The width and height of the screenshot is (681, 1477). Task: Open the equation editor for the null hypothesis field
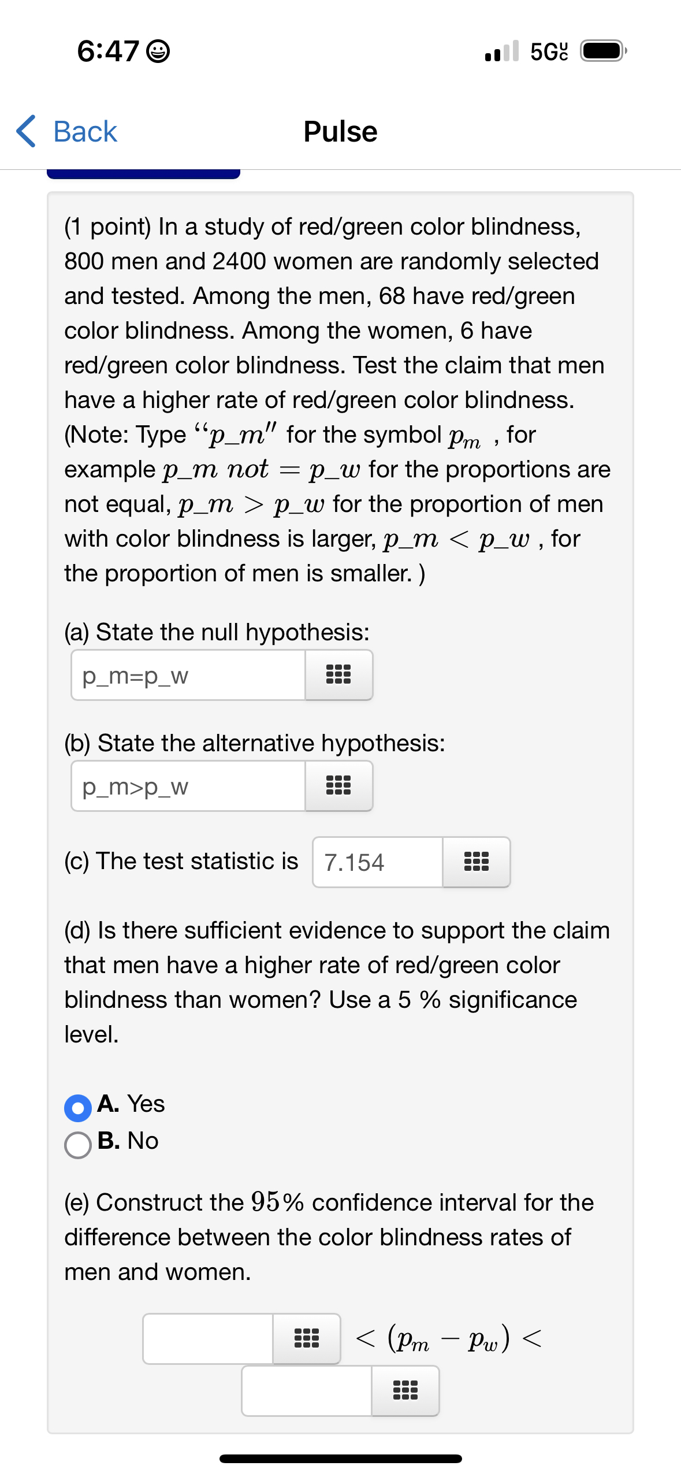pyautogui.click(x=338, y=674)
